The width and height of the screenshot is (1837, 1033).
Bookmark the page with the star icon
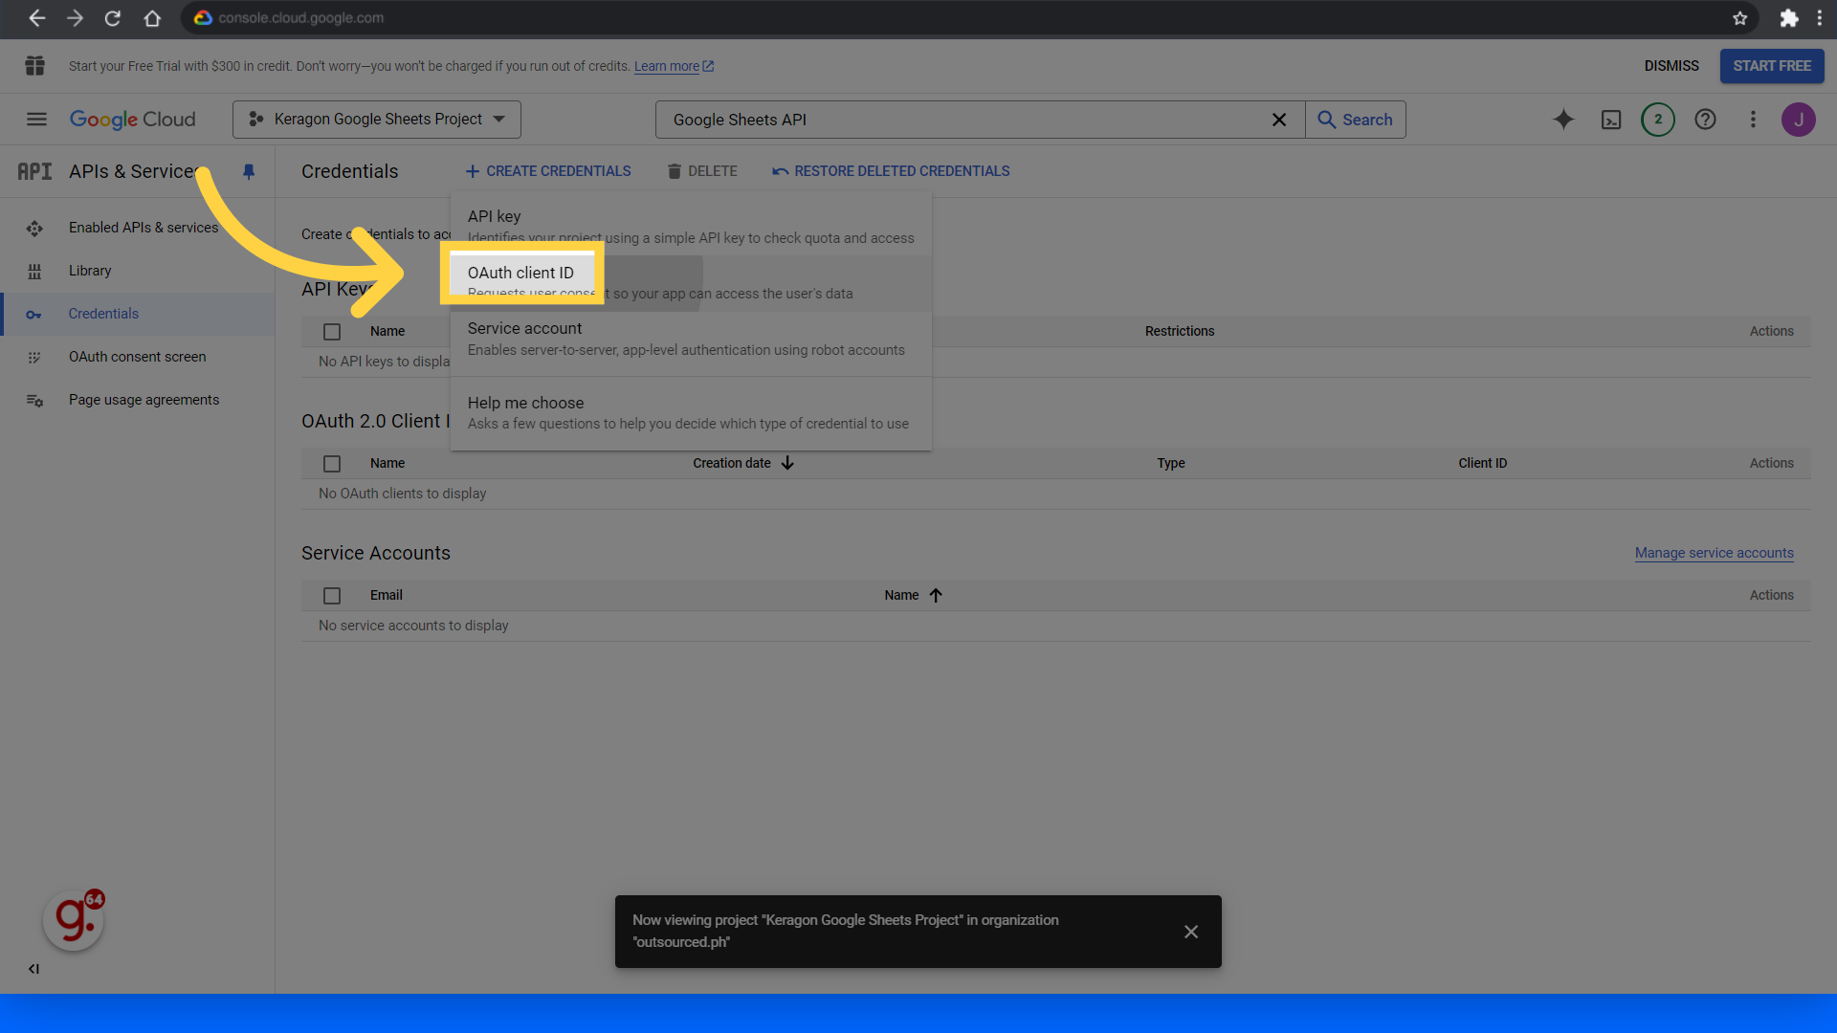tap(1740, 18)
